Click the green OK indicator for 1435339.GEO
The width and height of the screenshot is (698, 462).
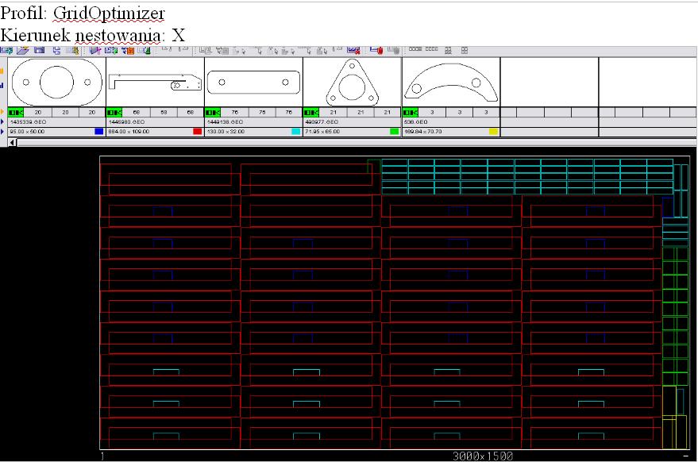(16, 112)
